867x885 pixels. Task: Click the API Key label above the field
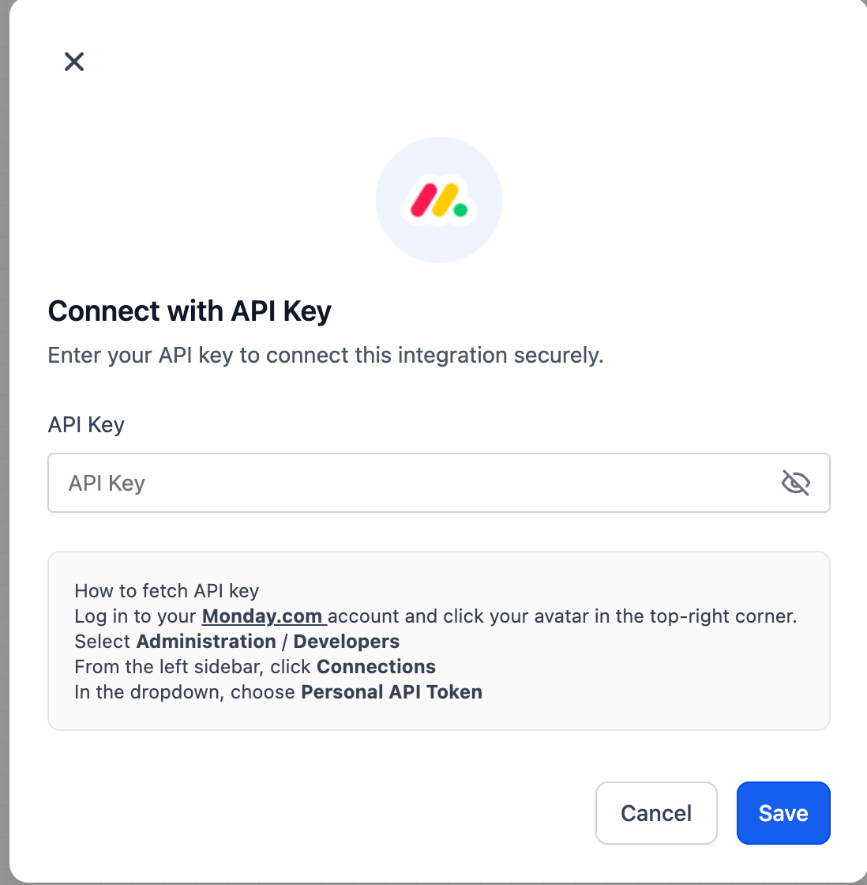[86, 425]
